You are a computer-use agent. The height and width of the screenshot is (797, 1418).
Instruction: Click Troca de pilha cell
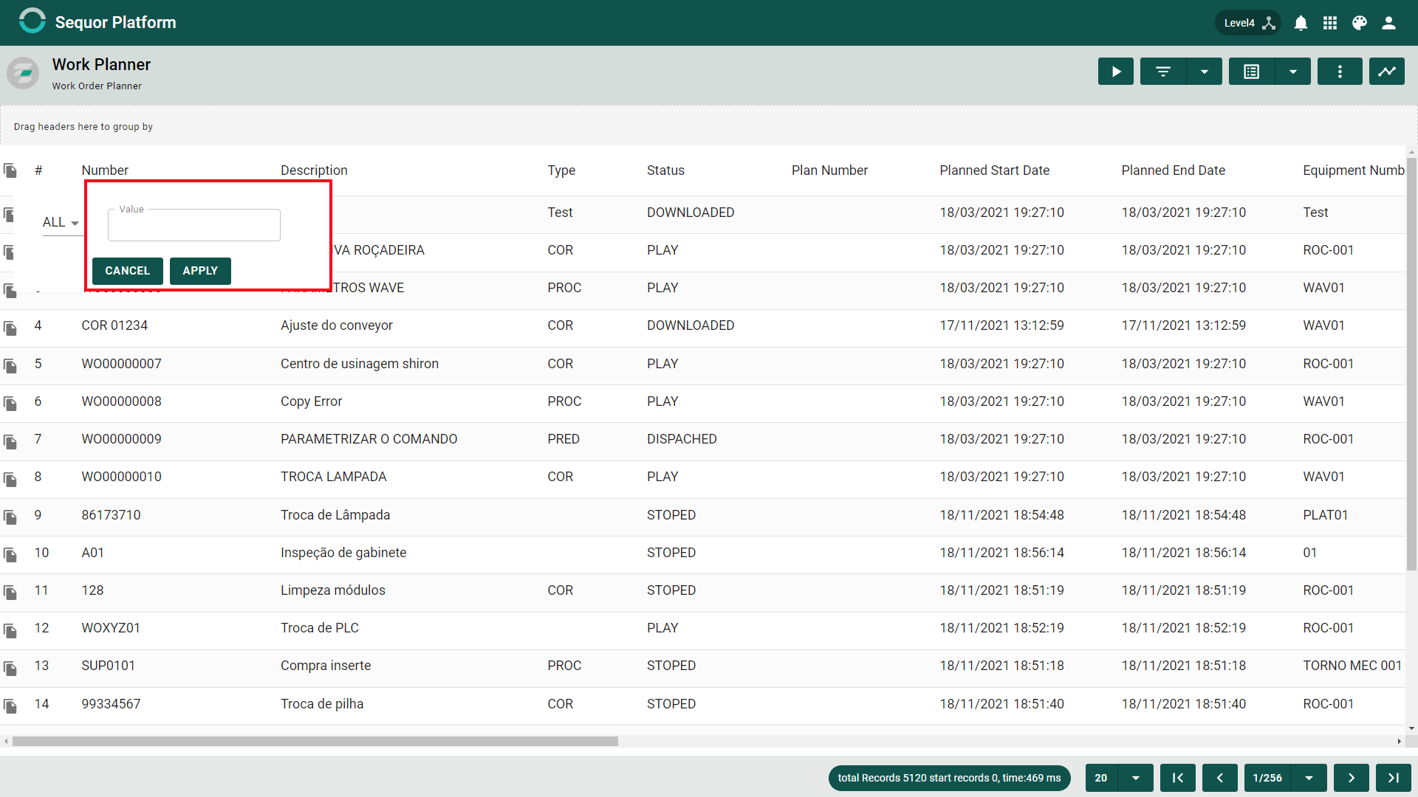click(321, 704)
